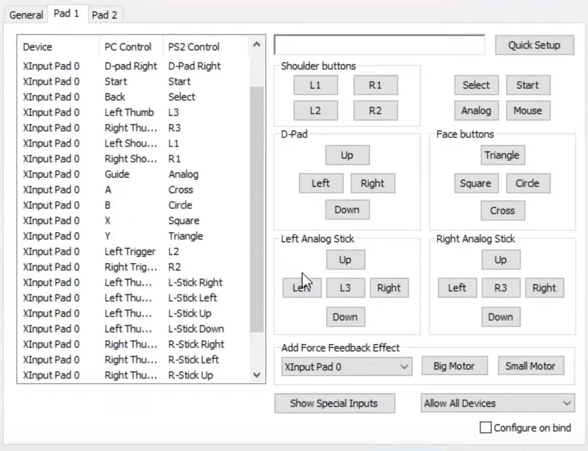Select the Left Thumb L3 binding row
Viewport: 588px width, 451px height.
pyautogui.click(x=134, y=112)
